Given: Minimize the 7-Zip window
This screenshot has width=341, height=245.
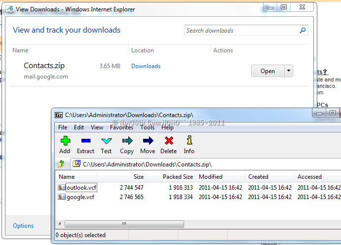Looking at the screenshot, I should coord(319,113).
